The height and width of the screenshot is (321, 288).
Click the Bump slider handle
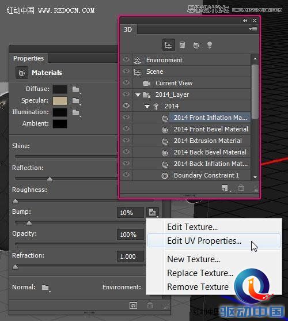click(x=29, y=222)
